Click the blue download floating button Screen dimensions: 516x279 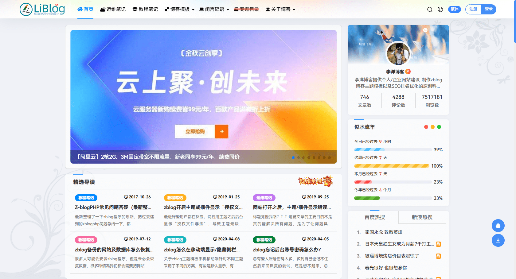[x=498, y=240]
